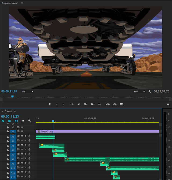Open the Full playback resolution dropdown

point(139,92)
